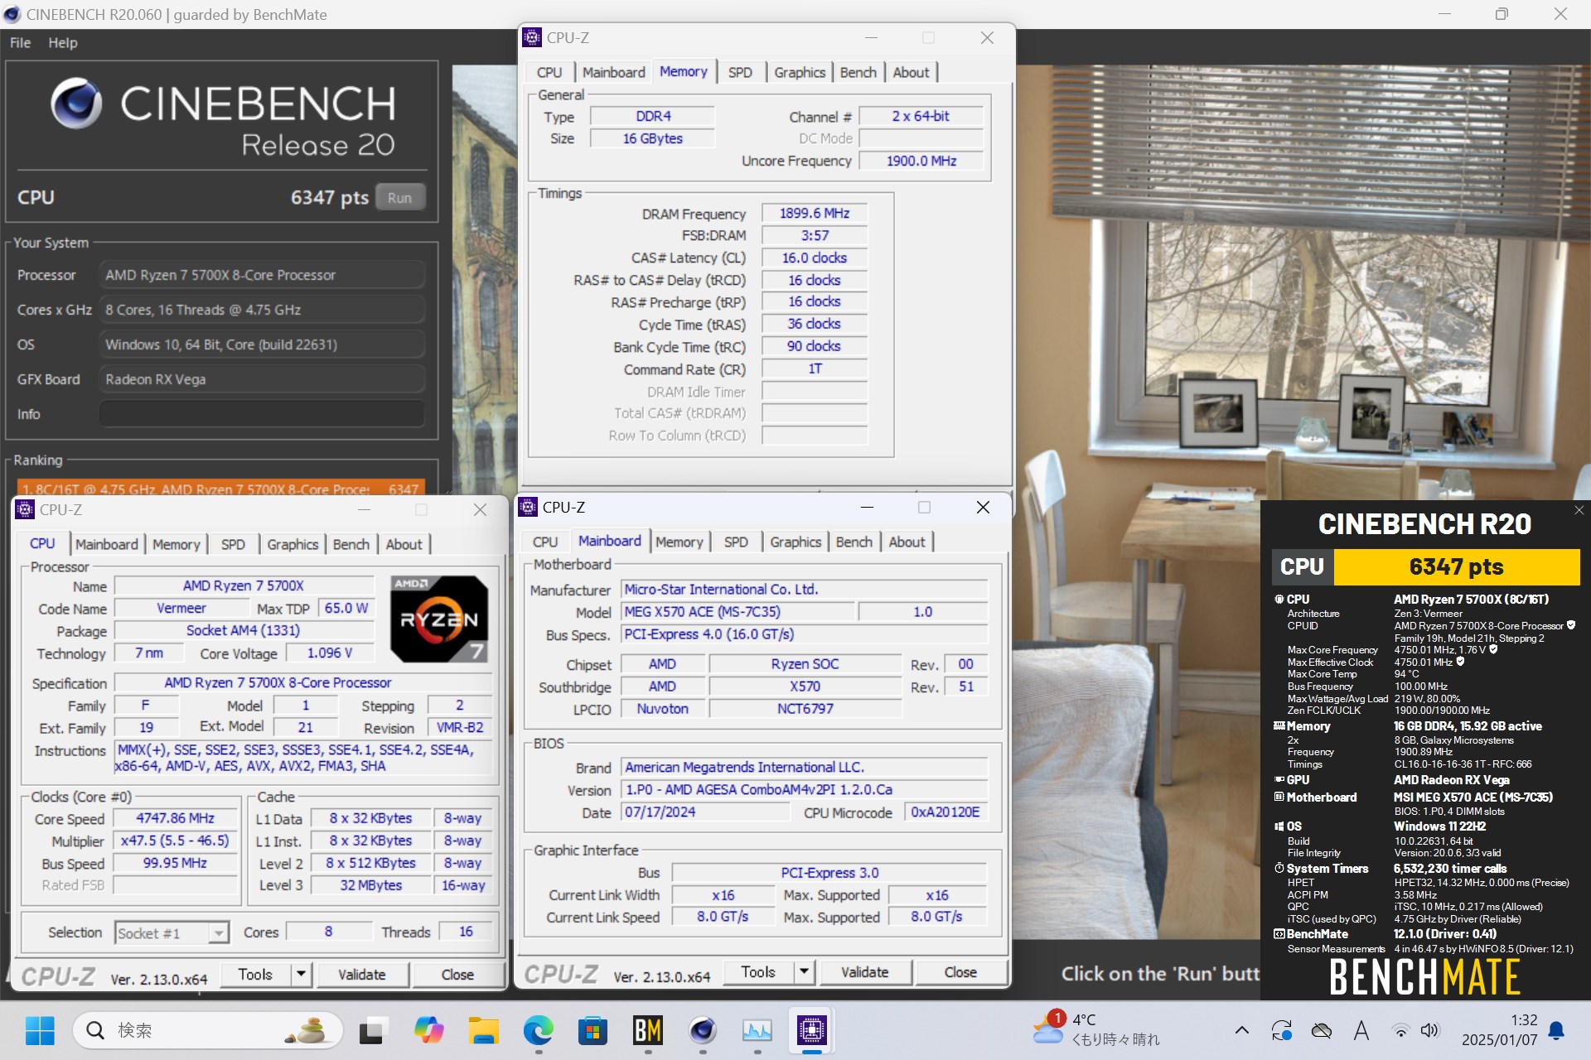
Task: Click Tools button in Mainboard CPU-Z window
Action: (758, 972)
